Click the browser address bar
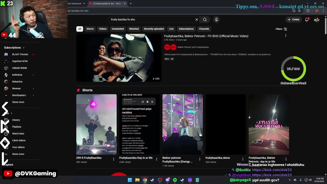The width and height of the screenshot is (327, 184). tap(179, 11)
